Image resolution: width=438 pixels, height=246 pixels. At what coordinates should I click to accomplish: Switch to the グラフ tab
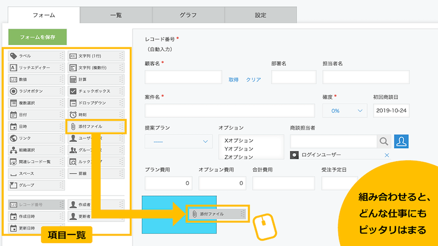pyautogui.click(x=188, y=15)
